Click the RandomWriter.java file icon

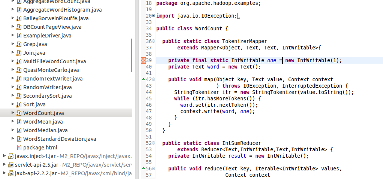click(x=19, y=87)
